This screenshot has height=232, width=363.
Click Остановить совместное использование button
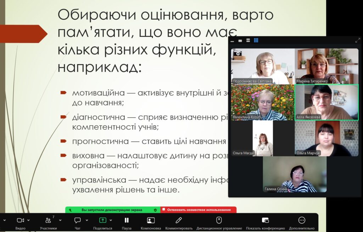click(x=199, y=210)
